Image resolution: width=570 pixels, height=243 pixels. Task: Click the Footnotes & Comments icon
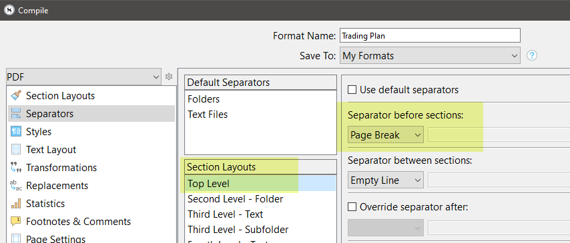coord(16,221)
